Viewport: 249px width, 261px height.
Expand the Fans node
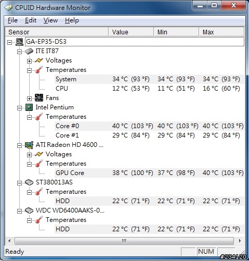pyautogui.click(x=29, y=98)
